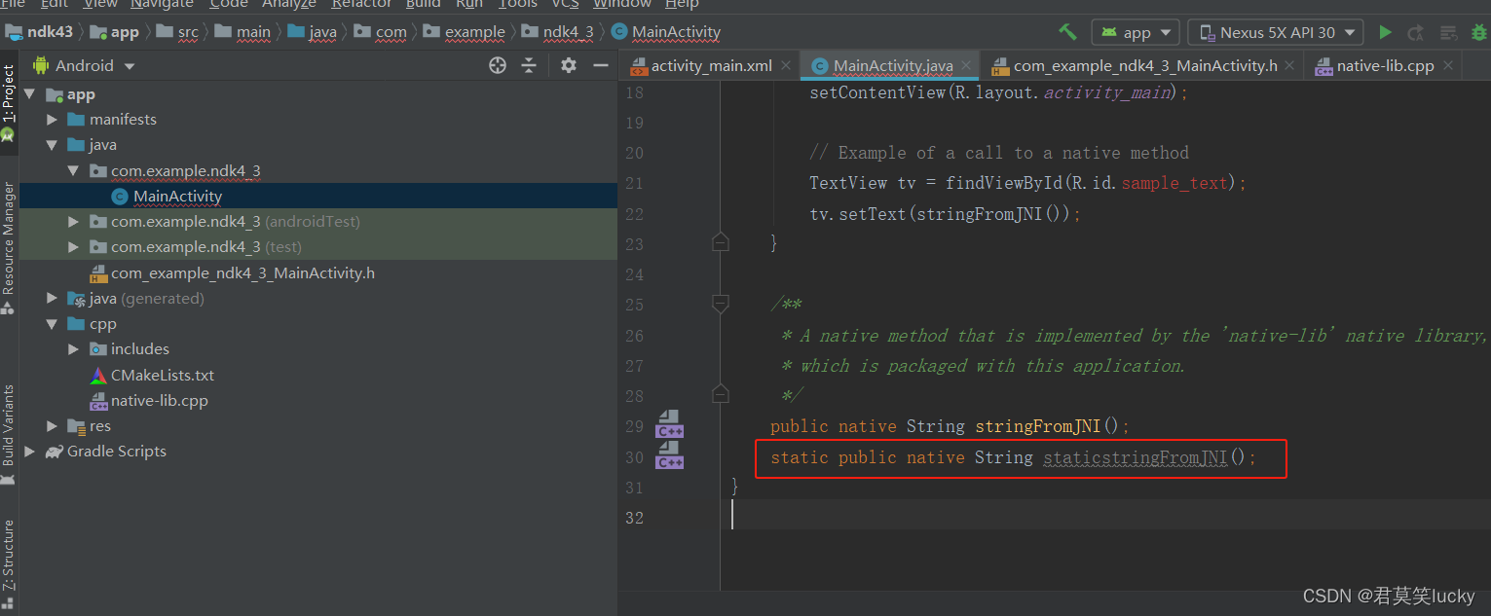This screenshot has height=616, width=1491.
Task: Open the Refactor menu
Action: click(361, 5)
